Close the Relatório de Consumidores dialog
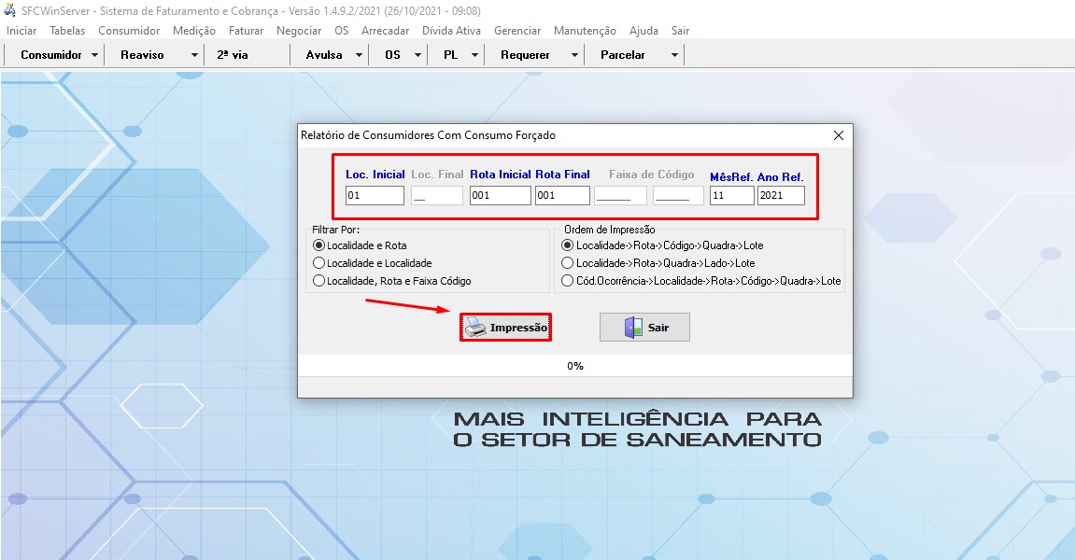Viewport: 1075px width, 560px height. coord(838,135)
